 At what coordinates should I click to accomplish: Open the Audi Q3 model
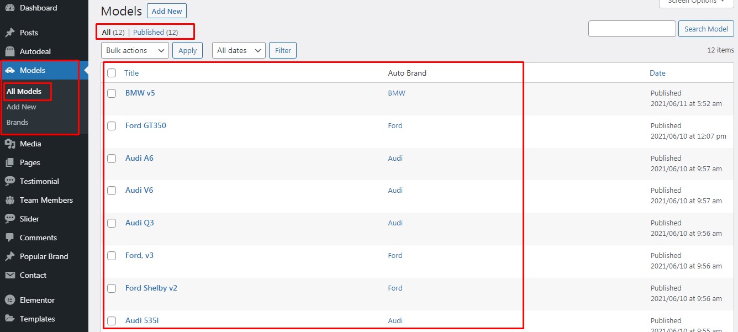[x=140, y=223]
